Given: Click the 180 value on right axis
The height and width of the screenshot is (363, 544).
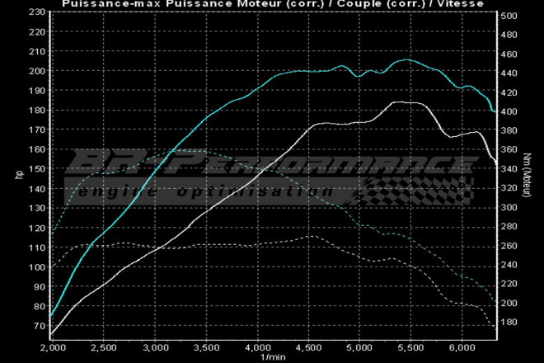Looking at the screenshot, I should (x=510, y=323).
